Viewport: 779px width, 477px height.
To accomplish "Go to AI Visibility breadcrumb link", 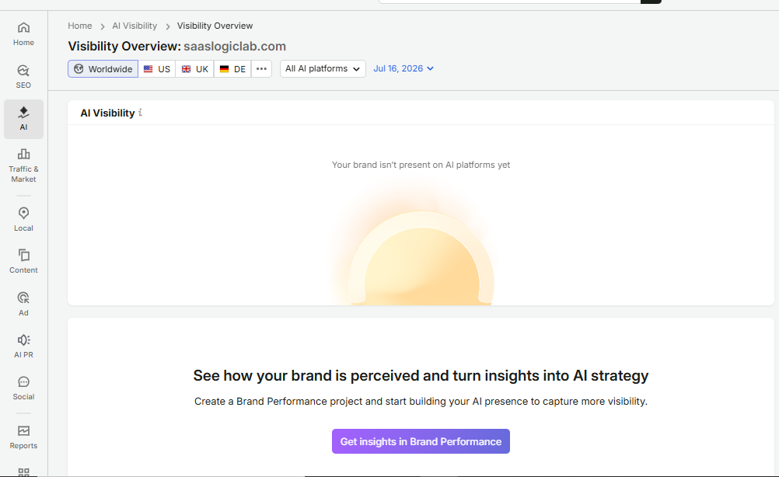I will (134, 26).
